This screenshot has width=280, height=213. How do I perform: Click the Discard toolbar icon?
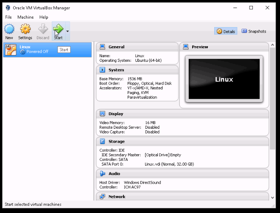click(x=43, y=29)
